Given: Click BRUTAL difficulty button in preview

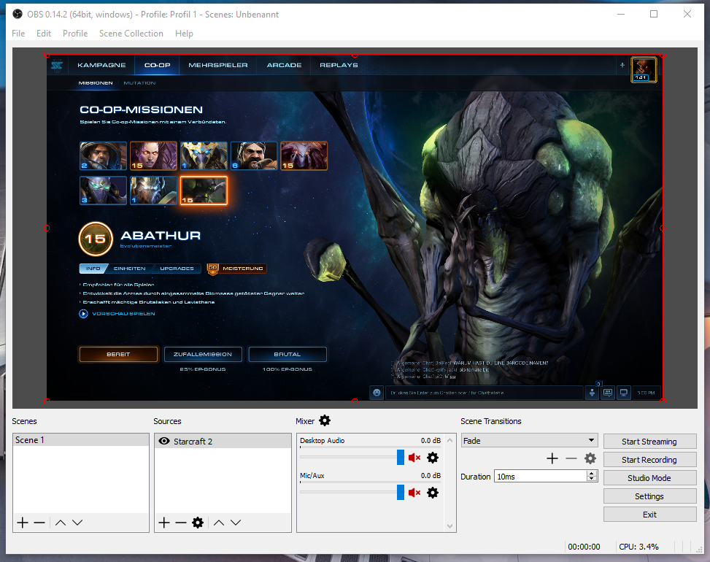Looking at the screenshot, I should [288, 354].
